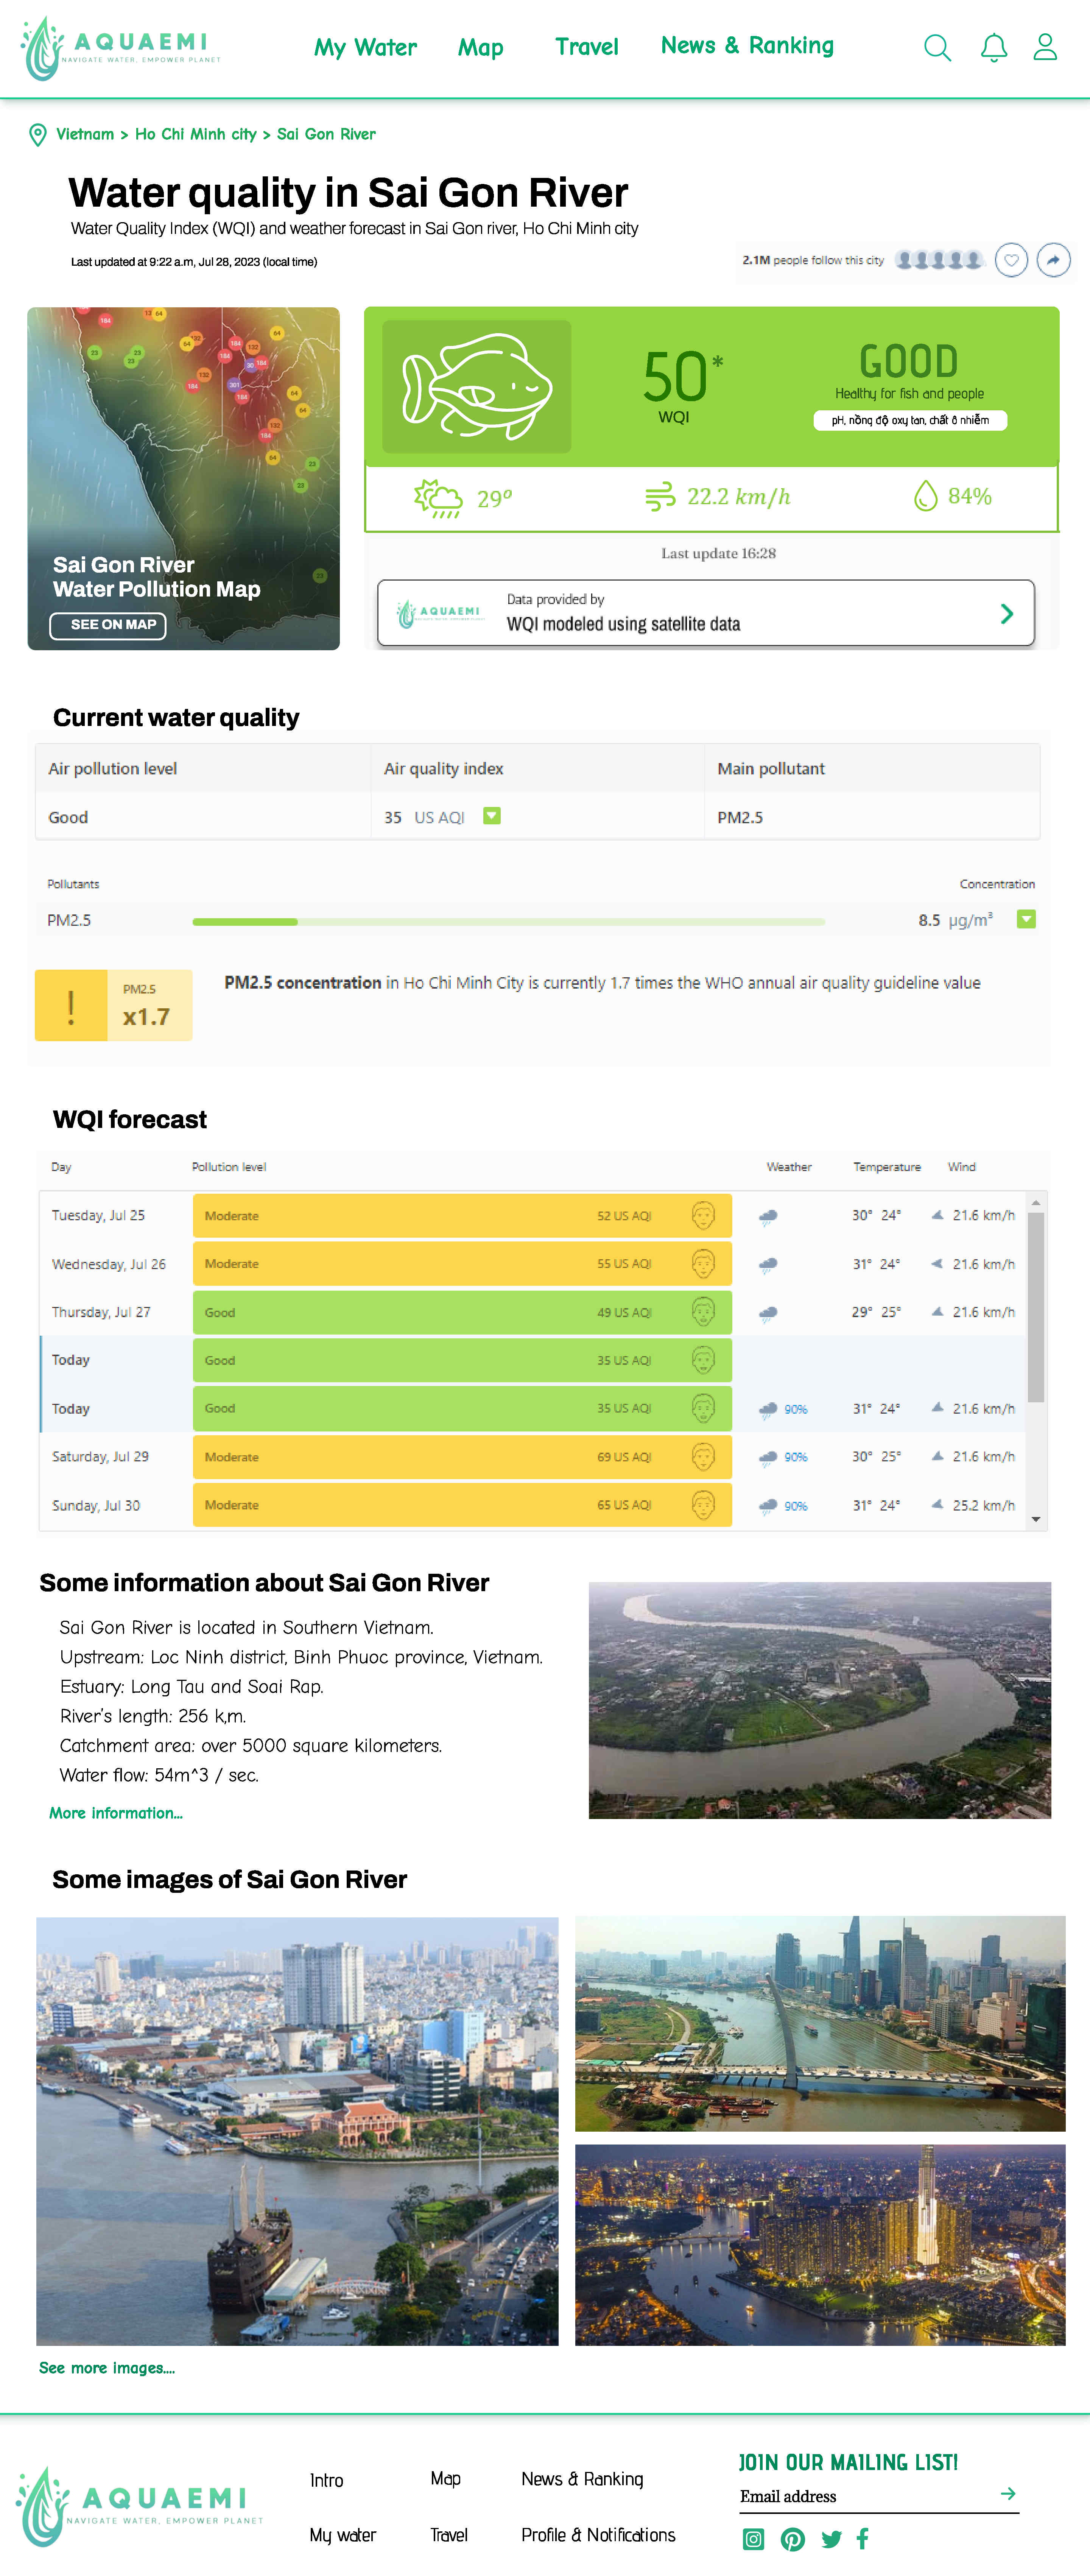
Task: Open My Water menu item
Action: [x=365, y=47]
